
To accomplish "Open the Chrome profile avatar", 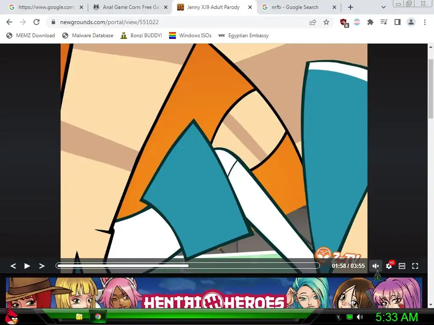I will tap(411, 22).
